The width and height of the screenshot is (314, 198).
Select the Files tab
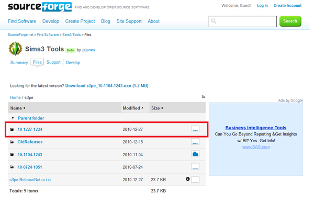point(37,63)
